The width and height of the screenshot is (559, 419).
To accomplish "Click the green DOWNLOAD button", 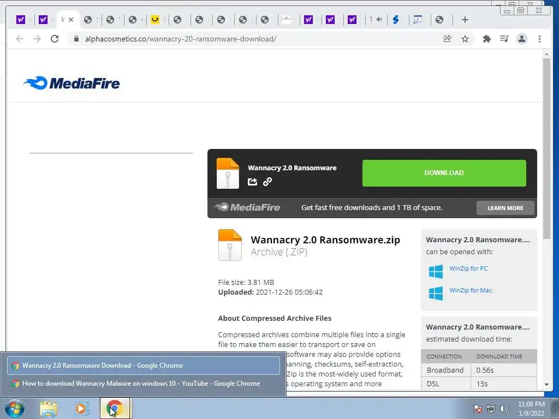I will pos(444,173).
